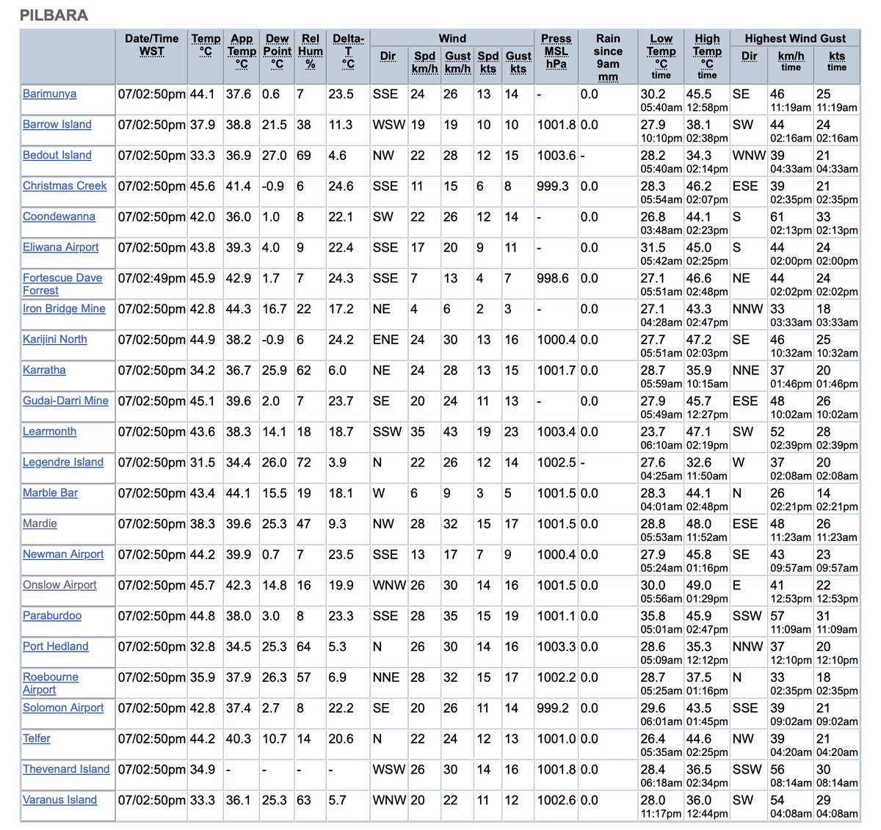Open the Solomon Airport link
This screenshot has height=830, width=881.
(x=63, y=708)
